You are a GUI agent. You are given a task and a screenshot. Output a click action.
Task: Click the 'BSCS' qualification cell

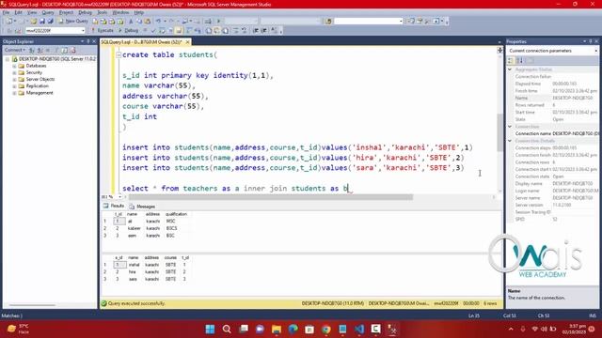[171, 228]
